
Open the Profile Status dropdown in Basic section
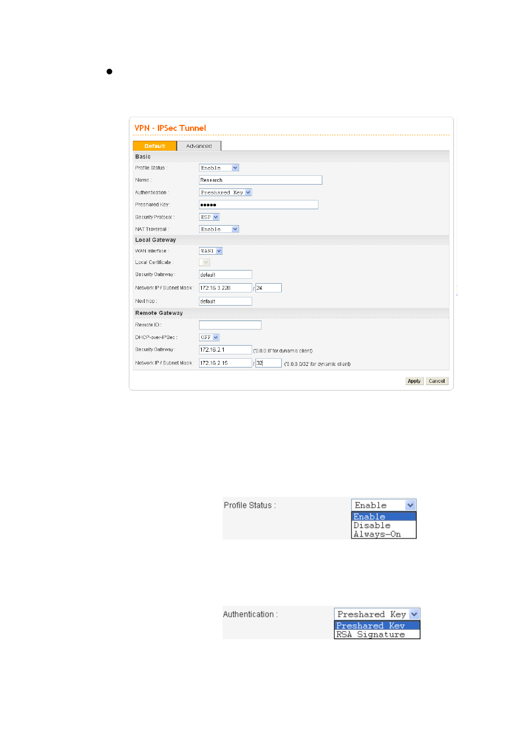(x=219, y=168)
